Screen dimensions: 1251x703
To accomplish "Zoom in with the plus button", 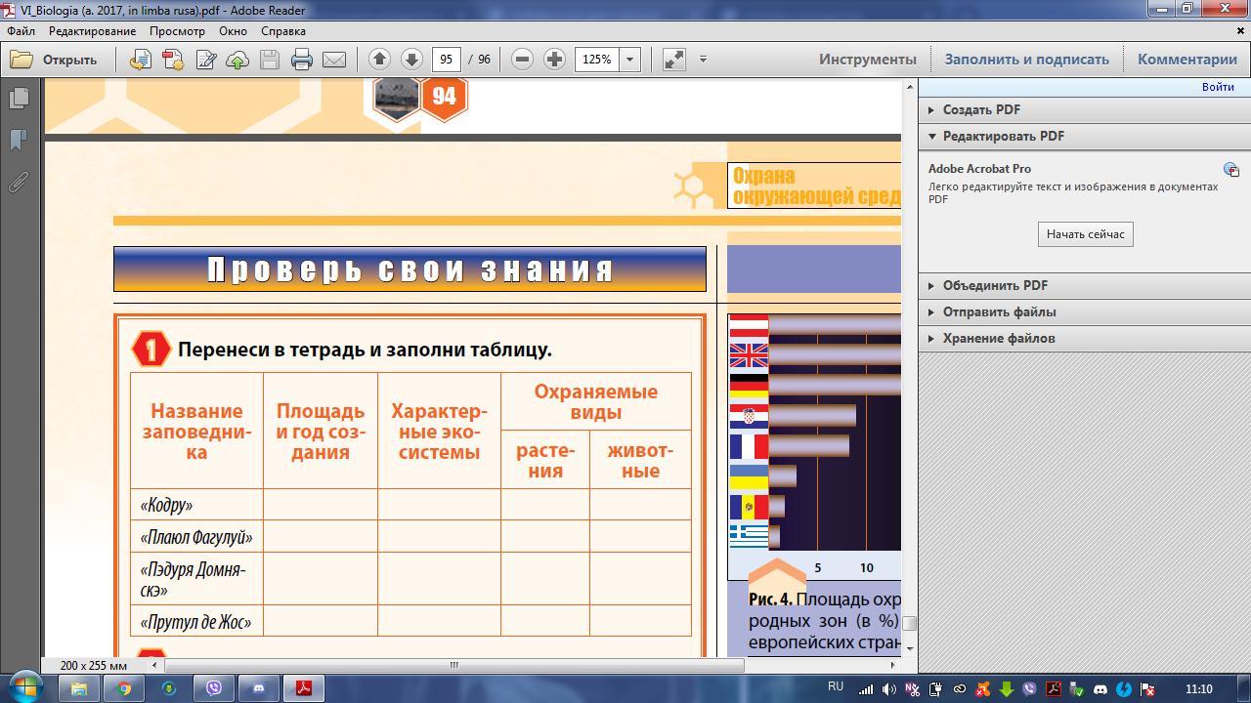I will (554, 60).
